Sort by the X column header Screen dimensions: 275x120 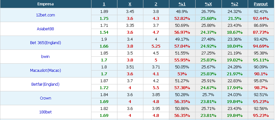point(130,4)
